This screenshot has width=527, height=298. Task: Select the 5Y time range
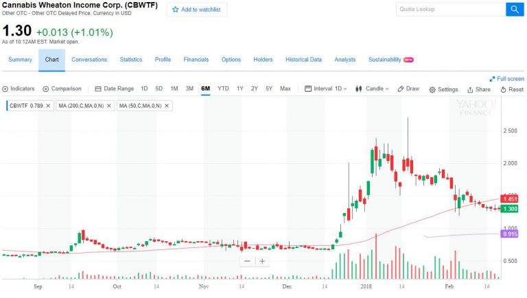pyautogui.click(x=269, y=88)
